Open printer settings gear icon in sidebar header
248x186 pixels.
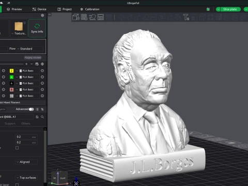point(42,16)
